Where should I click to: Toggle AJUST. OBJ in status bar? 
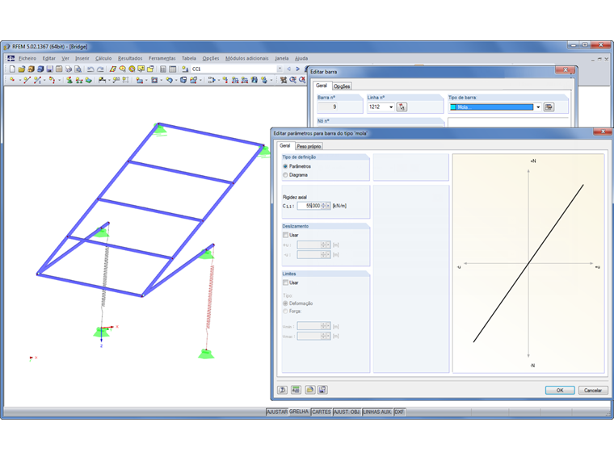(347, 412)
